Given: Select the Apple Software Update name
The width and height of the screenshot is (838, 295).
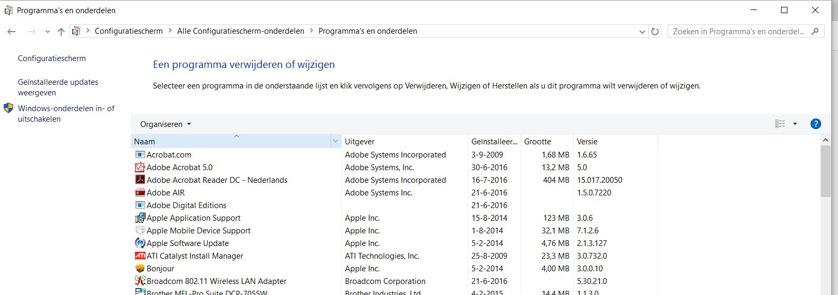Looking at the screenshot, I should [188, 243].
